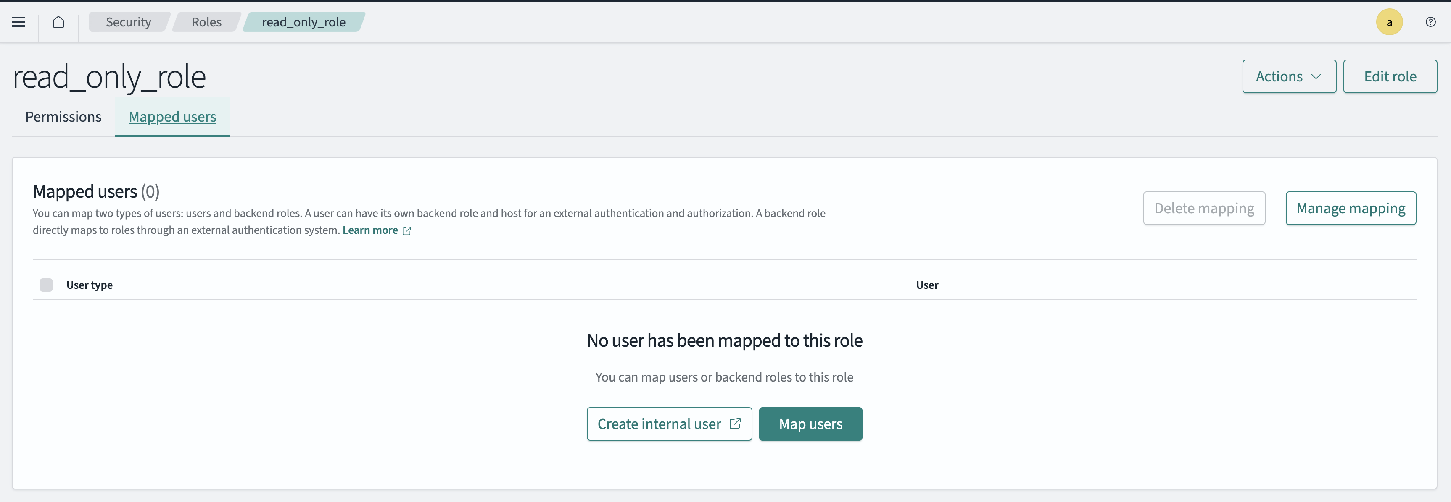Select the Mapped users tab
This screenshot has width=1451, height=502.
pyautogui.click(x=172, y=117)
